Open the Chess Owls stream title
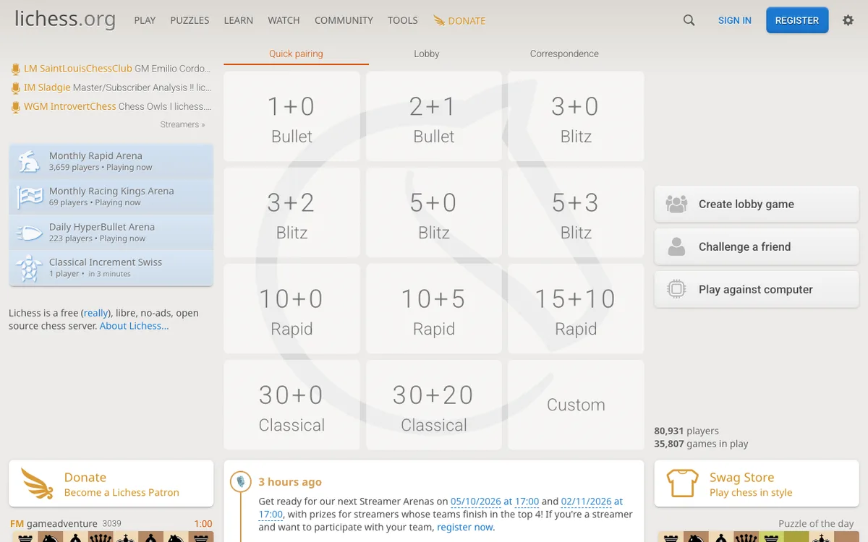Screen dimensions: 868x542 (165, 107)
